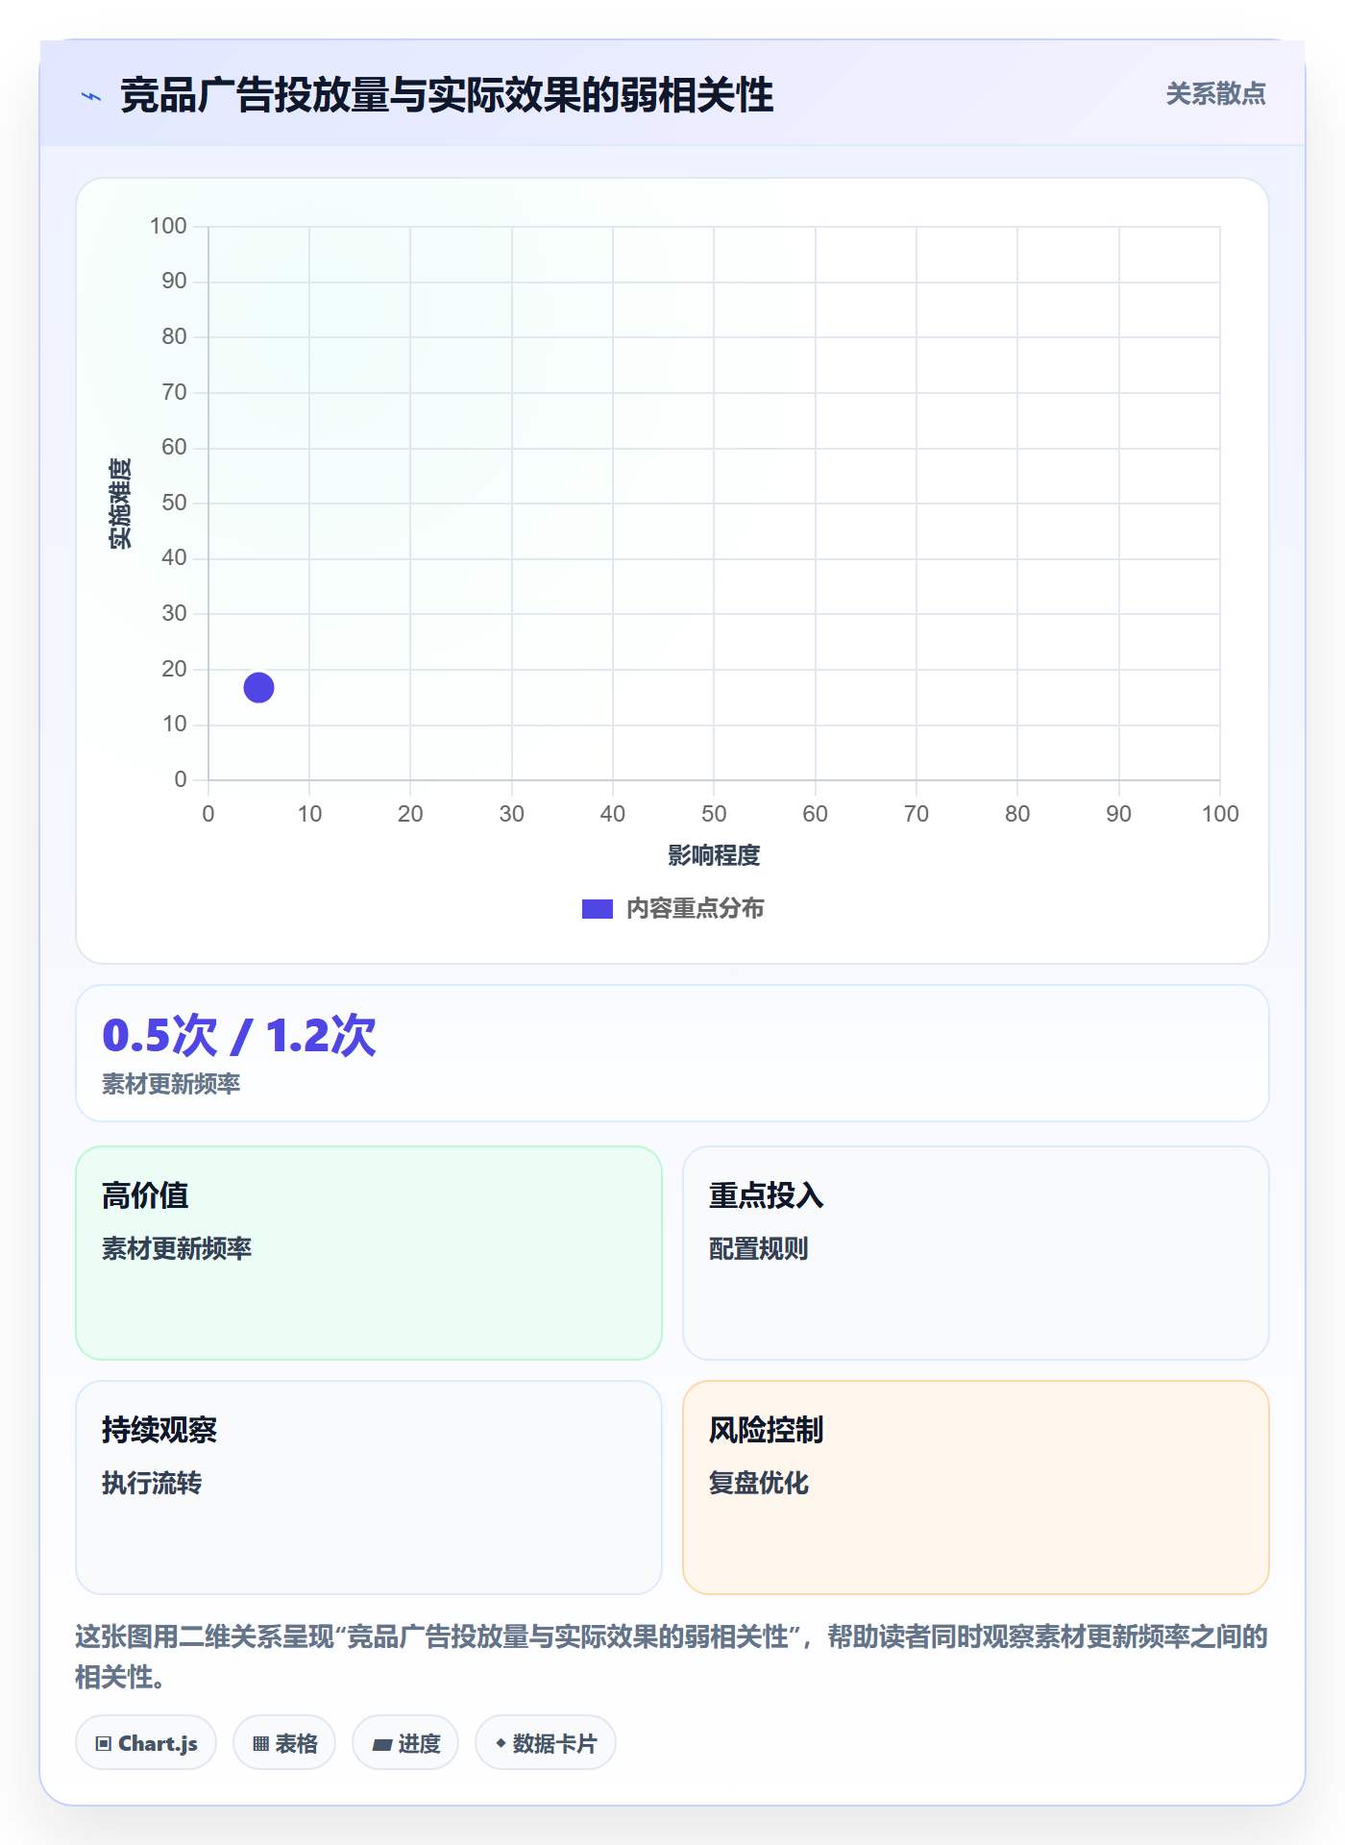The image size is (1345, 1845).
Task: Click the 实施难度 y-axis title
Action: coord(120,503)
